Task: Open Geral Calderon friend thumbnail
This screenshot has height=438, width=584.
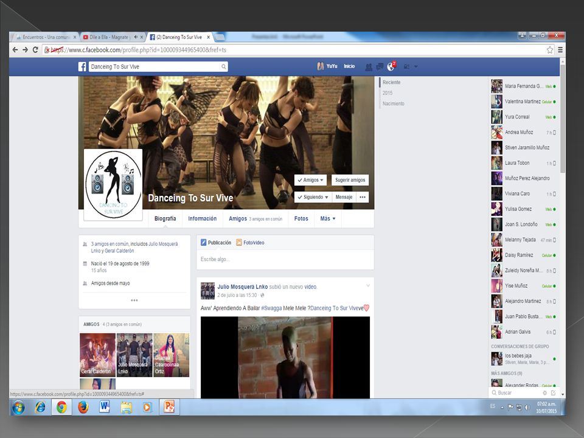Action: click(x=97, y=355)
